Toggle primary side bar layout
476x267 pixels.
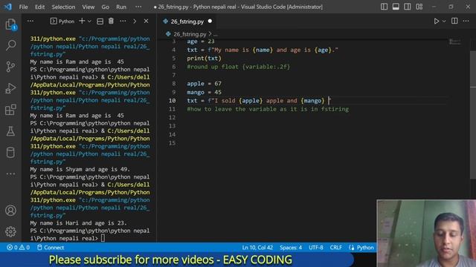point(384,7)
